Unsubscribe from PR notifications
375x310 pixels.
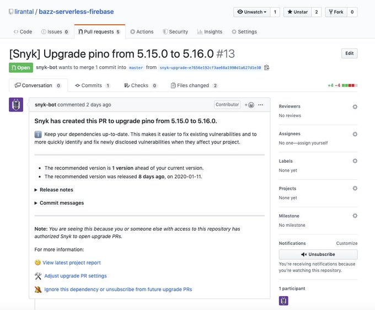[318, 254]
